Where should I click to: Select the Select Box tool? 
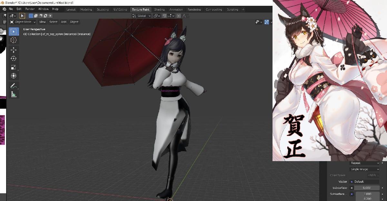coord(14,32)
